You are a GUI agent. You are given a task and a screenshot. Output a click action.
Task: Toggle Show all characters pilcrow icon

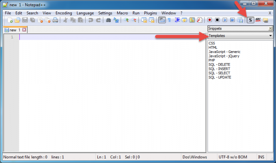pyautogui.click(x=169, y=20)
